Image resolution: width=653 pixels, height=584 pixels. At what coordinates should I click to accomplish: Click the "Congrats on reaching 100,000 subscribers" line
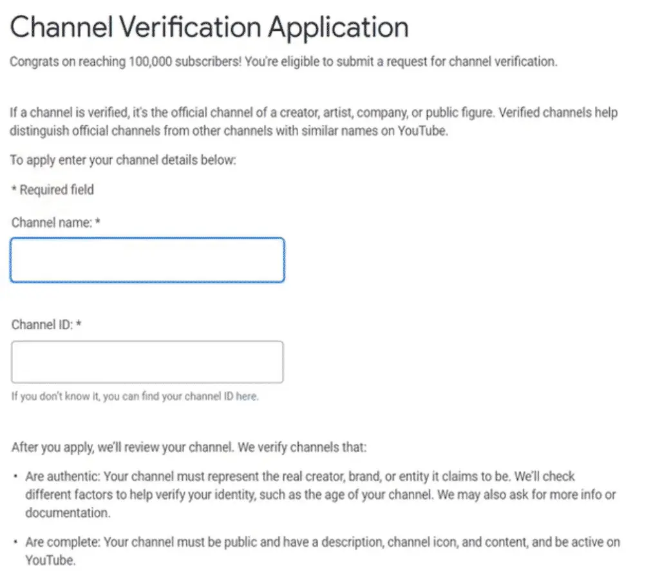point(283,62)
